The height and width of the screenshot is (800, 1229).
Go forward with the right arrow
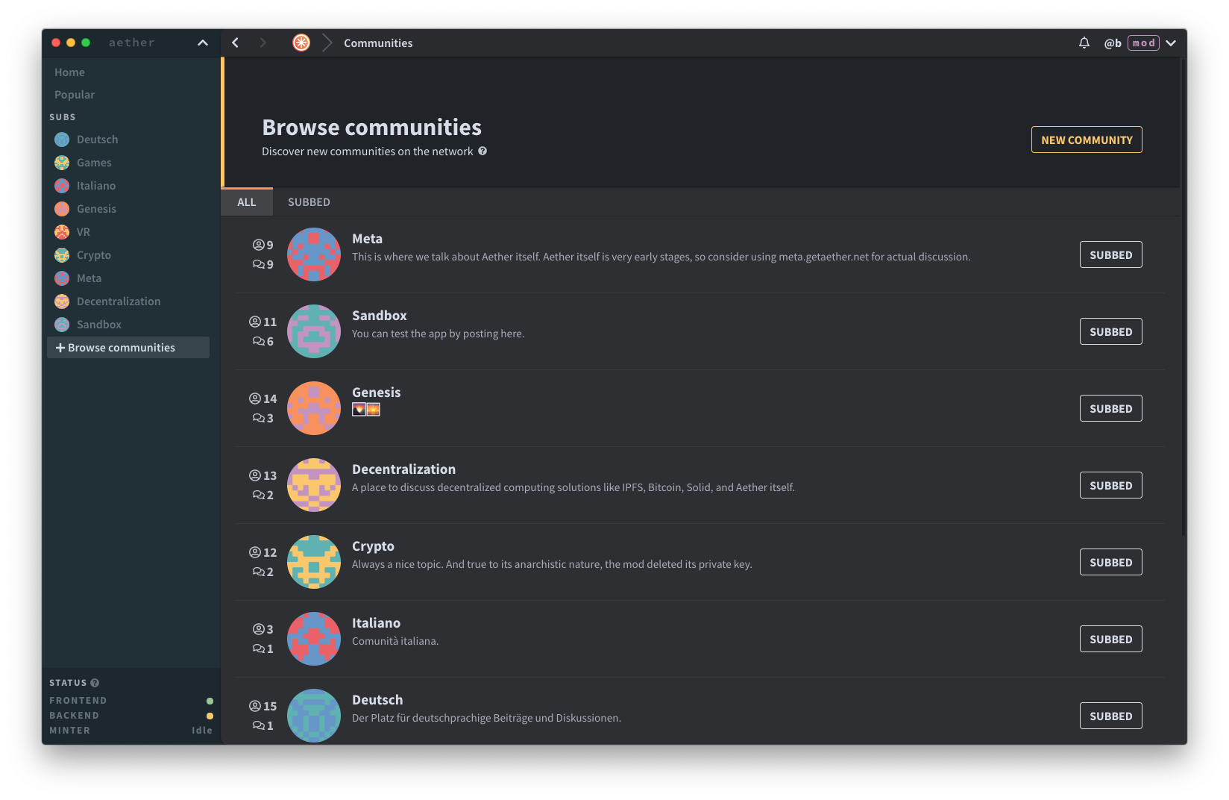point(263,43)
